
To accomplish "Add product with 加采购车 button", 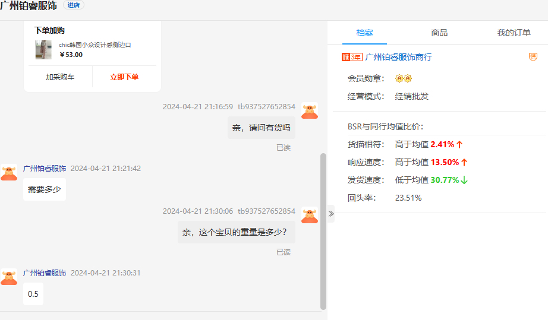I will coord(60,77).
